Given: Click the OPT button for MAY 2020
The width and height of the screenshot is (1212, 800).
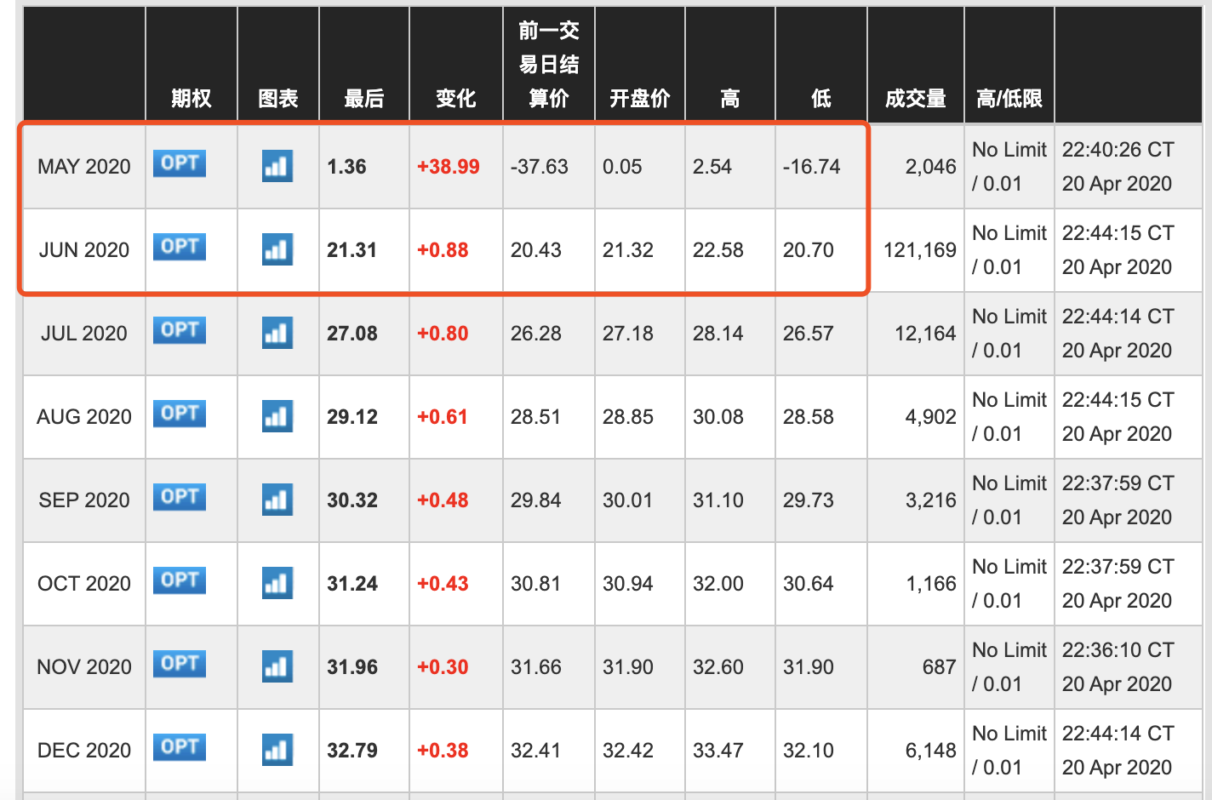Looking at the screenshot, I should (180, 163).
